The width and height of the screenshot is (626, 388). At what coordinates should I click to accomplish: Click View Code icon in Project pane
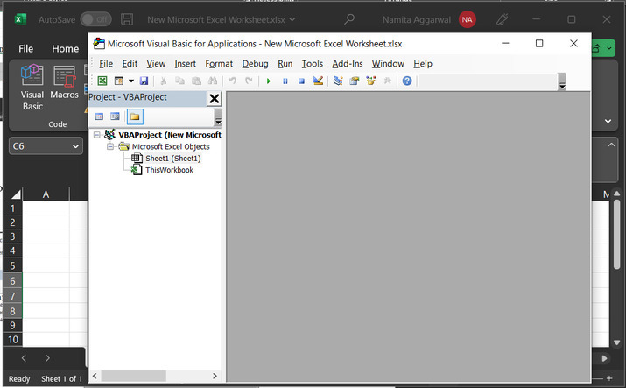point(99,116)
